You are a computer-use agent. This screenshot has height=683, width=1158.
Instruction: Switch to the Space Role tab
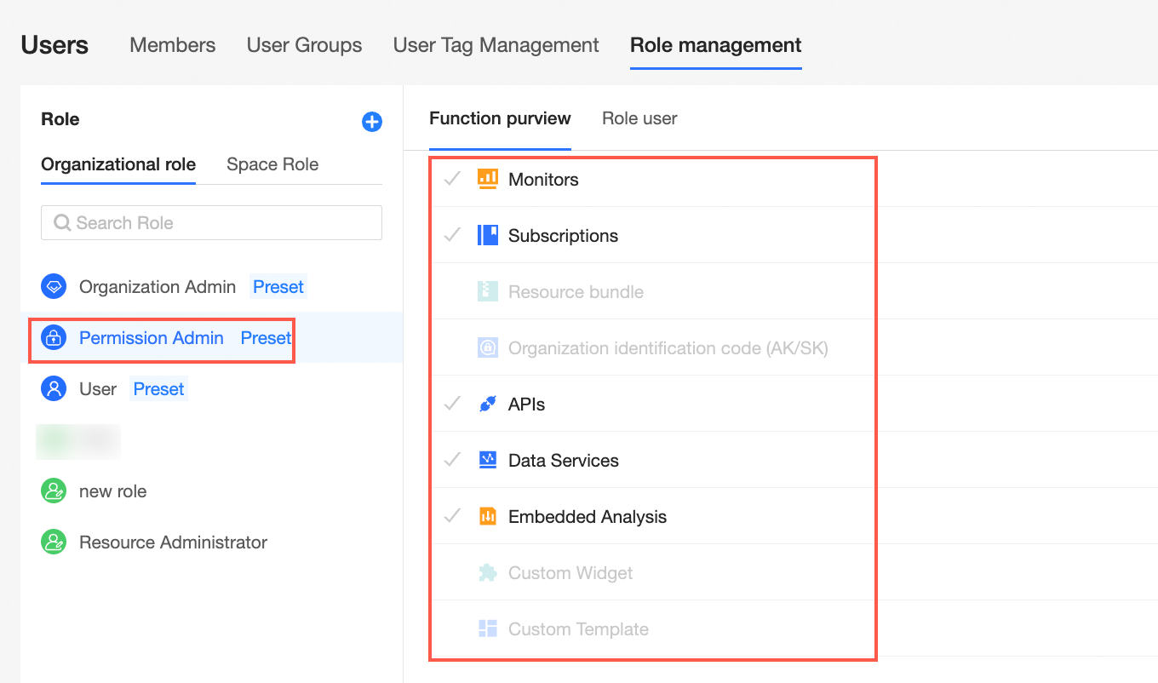pos(272,164)
